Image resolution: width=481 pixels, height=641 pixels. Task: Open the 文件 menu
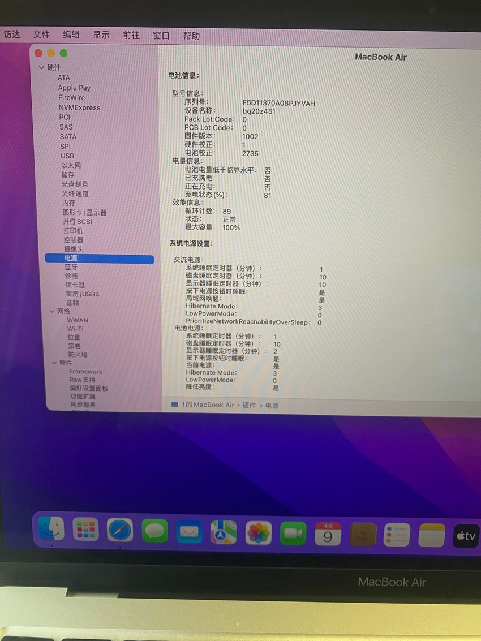tap(41, 35)
